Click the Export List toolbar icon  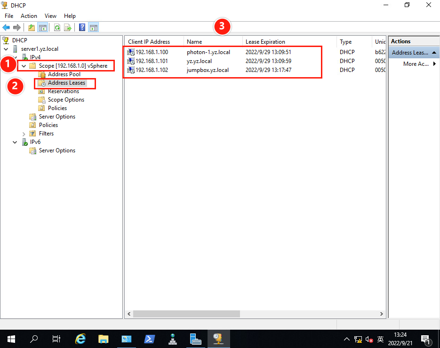(68, 28)
